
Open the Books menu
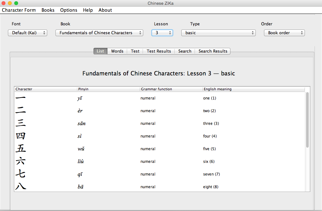[48, 10]
